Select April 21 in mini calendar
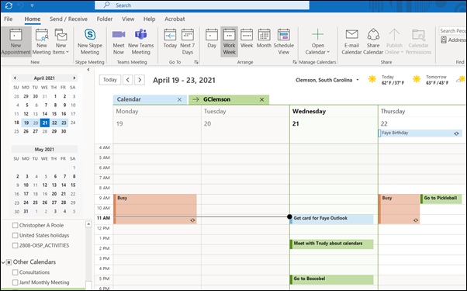This screenshot has width=467, height=291. click(45, 123)
